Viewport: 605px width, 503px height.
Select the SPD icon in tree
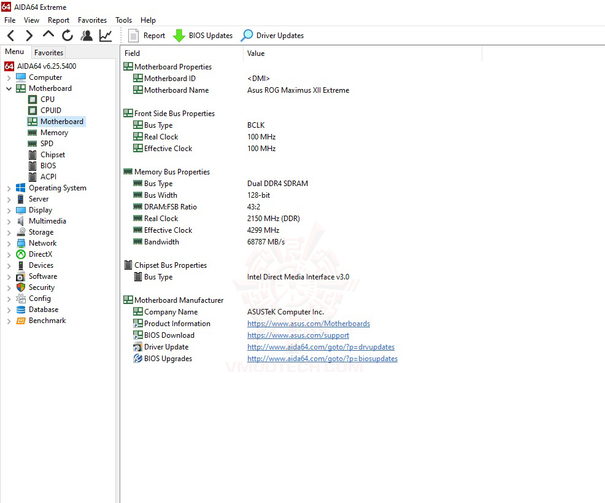click(x=33, y=144)
